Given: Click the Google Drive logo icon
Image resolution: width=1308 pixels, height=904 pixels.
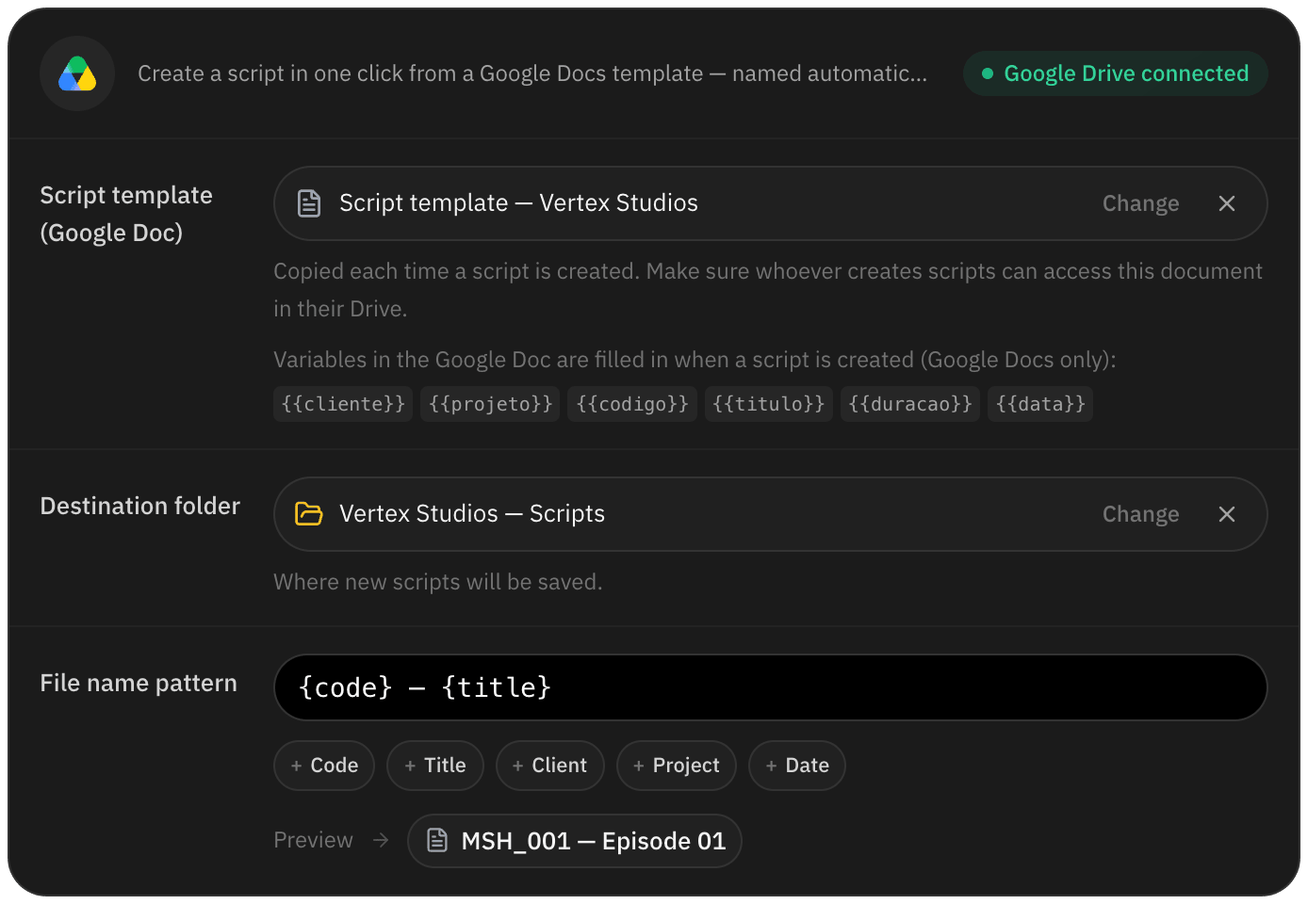Looking at the screenshot, I should click(77, 73).
